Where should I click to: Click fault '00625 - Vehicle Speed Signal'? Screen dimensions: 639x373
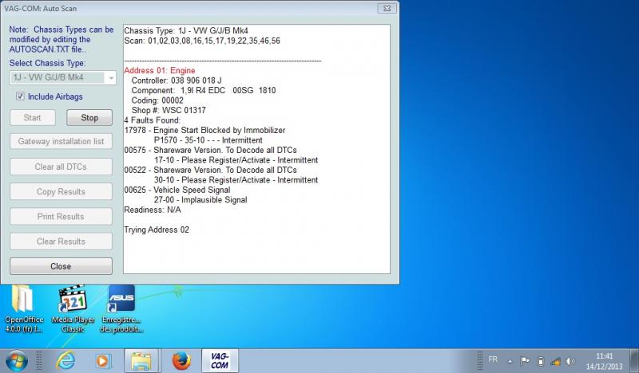click(177, 190)
